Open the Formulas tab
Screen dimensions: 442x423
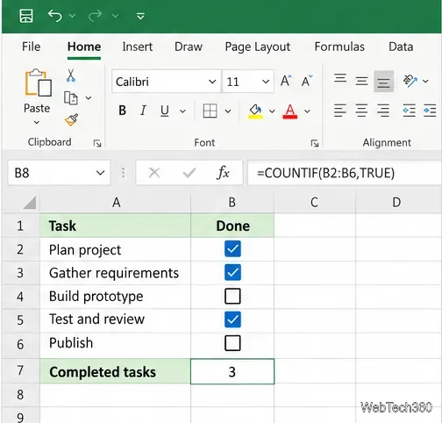point(339,47)
